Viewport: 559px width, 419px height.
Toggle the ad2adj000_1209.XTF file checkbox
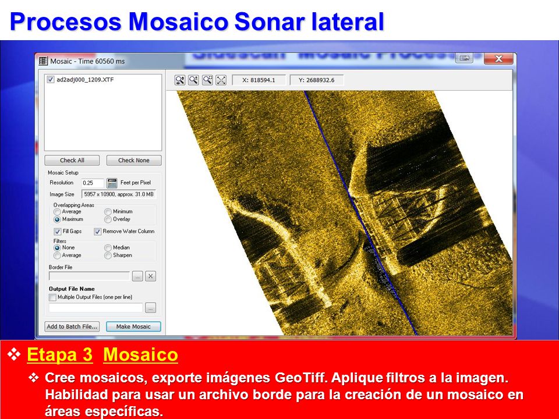[x=51, y=80]
